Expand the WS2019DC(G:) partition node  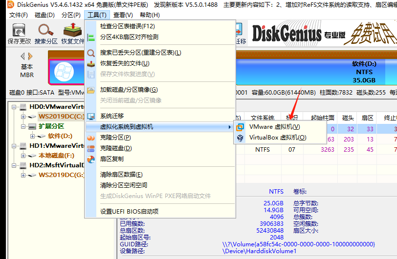coord(23,175)
